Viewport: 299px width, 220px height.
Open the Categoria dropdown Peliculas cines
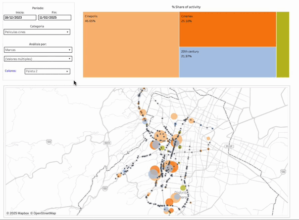(x=37, y=32)
